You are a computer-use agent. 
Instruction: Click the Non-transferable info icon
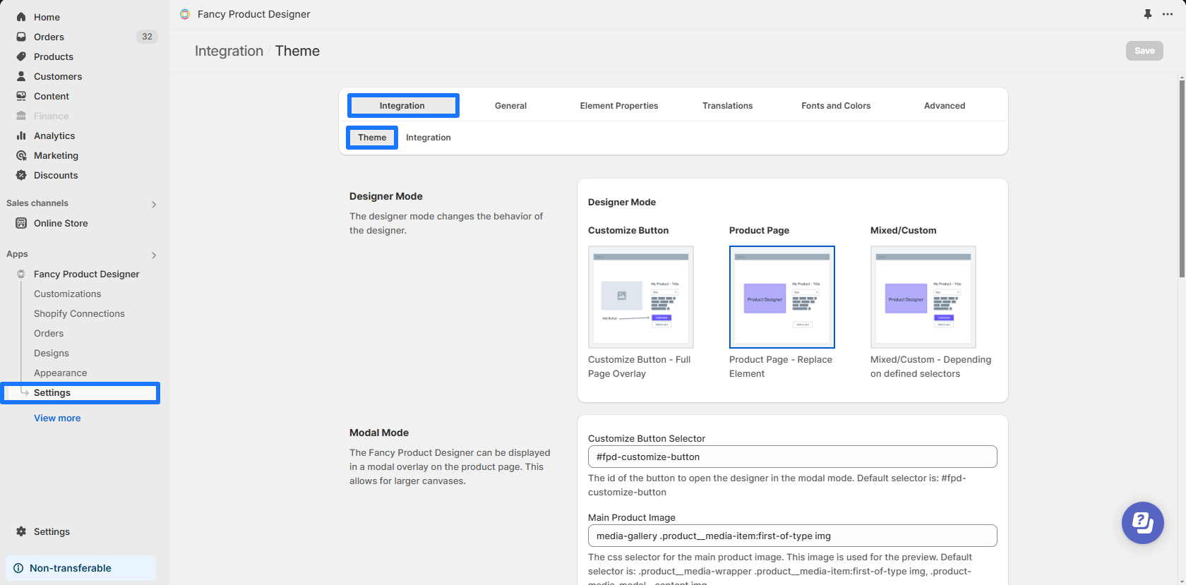tap(18, 568)
